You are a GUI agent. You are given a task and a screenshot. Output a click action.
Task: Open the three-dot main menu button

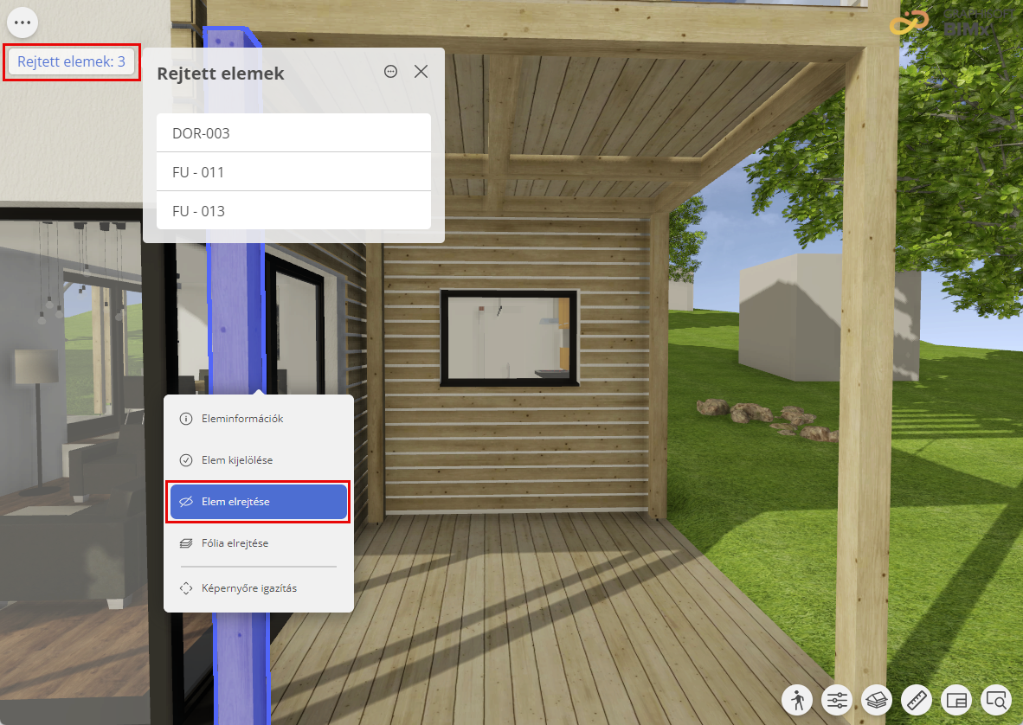(23, 22)
